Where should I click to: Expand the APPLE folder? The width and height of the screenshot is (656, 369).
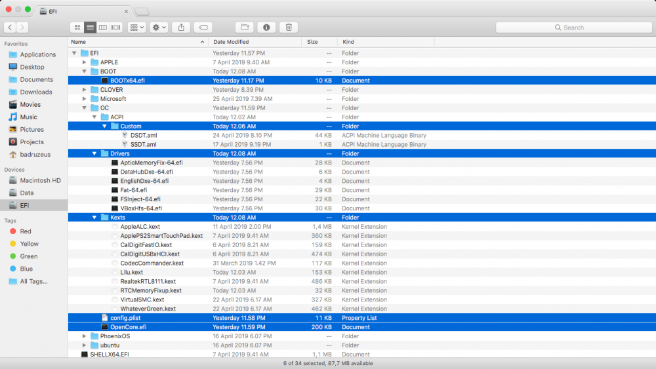(84, 62)
